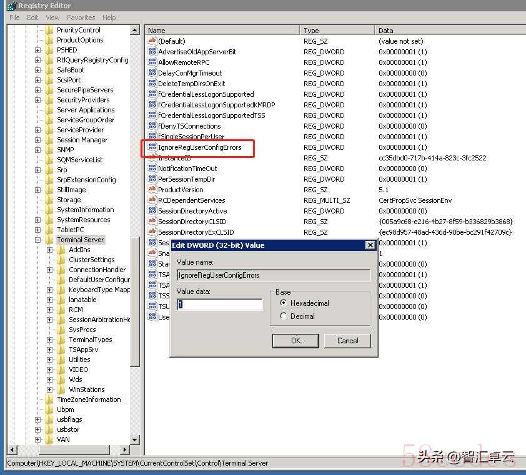Click the tree pane scroll up arrow
This screenshot has width=526, height=475.
135,30
